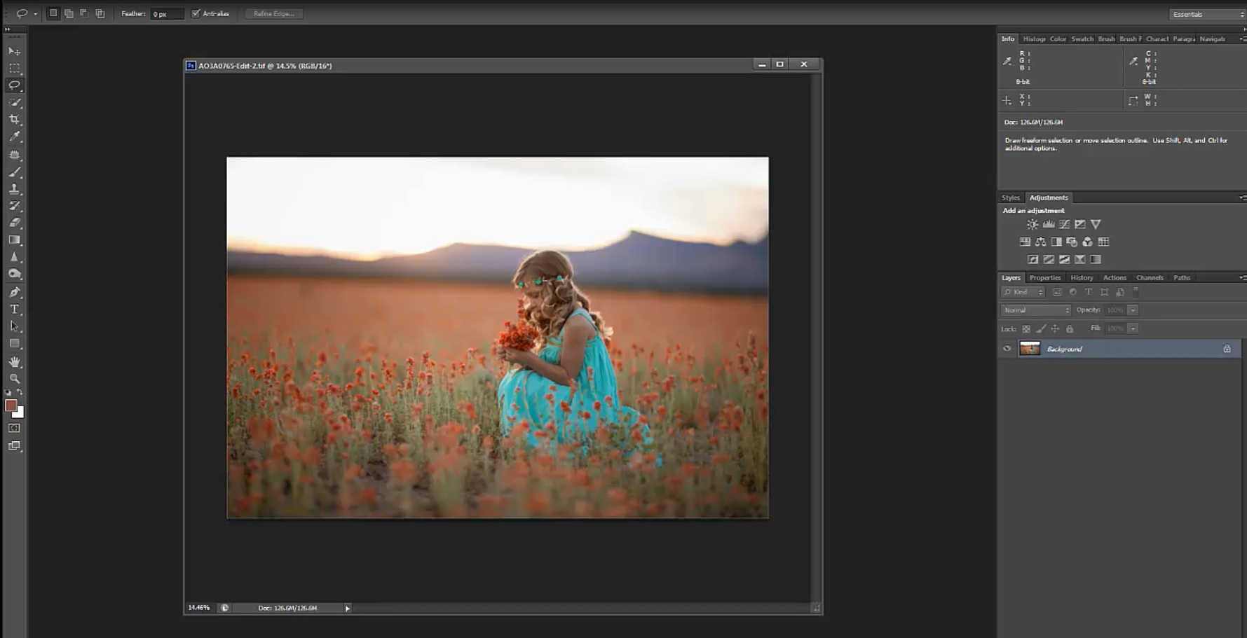Click into the Feather input field

tap(168, 14)
